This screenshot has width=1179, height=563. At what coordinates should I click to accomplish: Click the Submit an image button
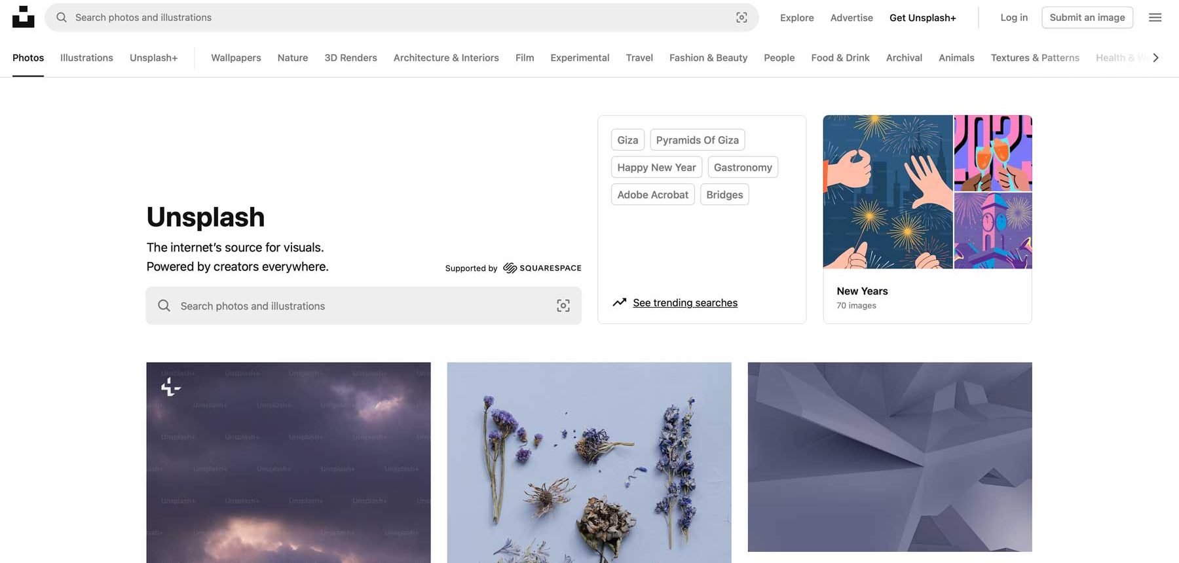(x=1087, y=18)
